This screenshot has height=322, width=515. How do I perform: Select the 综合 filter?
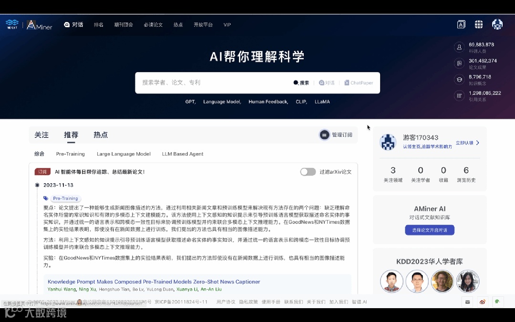(40, 154)
